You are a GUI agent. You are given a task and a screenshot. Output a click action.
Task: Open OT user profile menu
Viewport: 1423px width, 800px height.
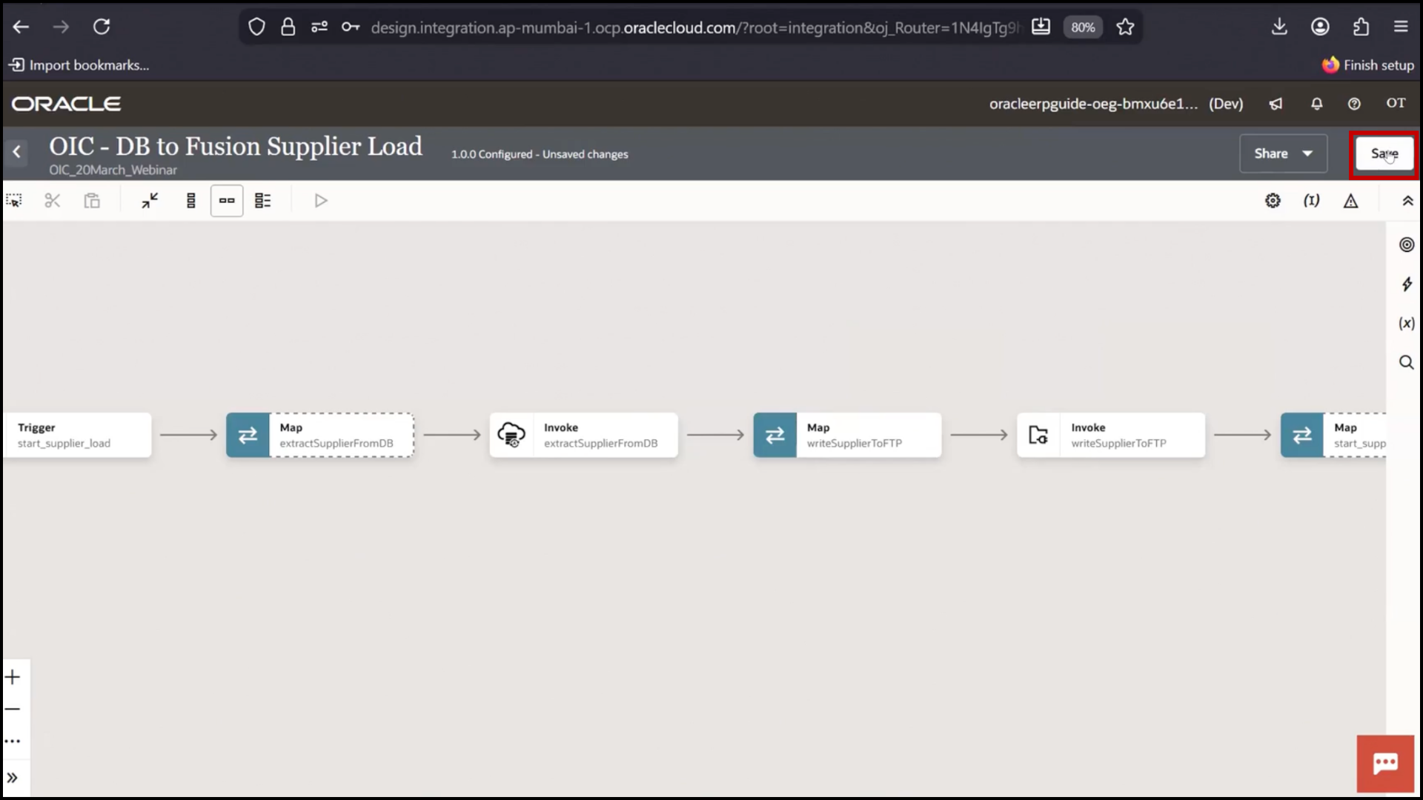tap(1396, 103)
